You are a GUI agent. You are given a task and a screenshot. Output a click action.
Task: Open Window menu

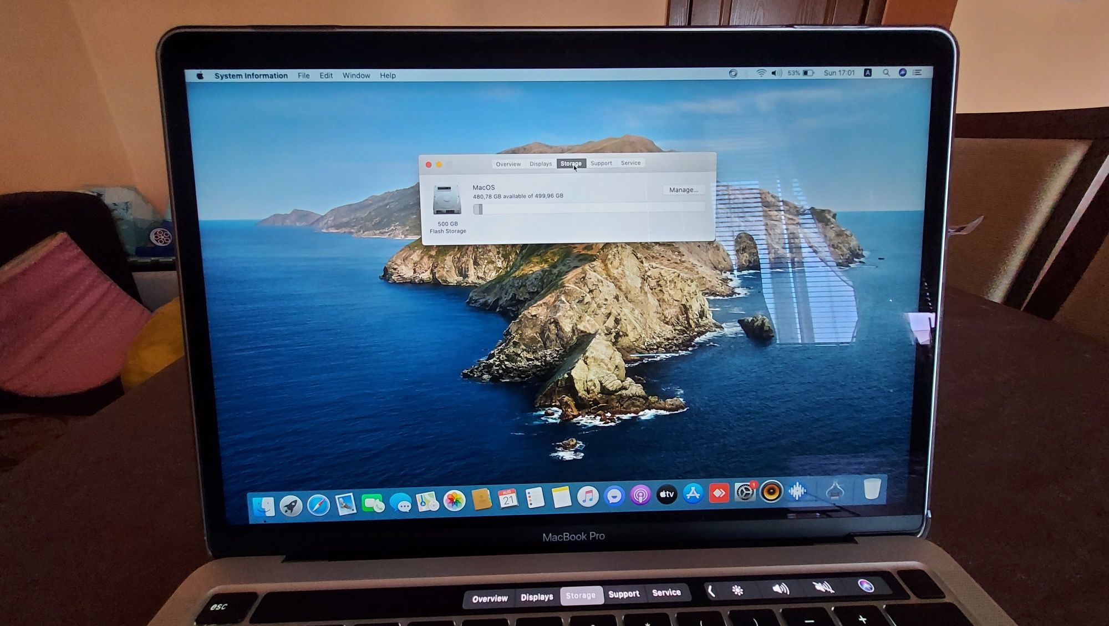pos(356,75)
